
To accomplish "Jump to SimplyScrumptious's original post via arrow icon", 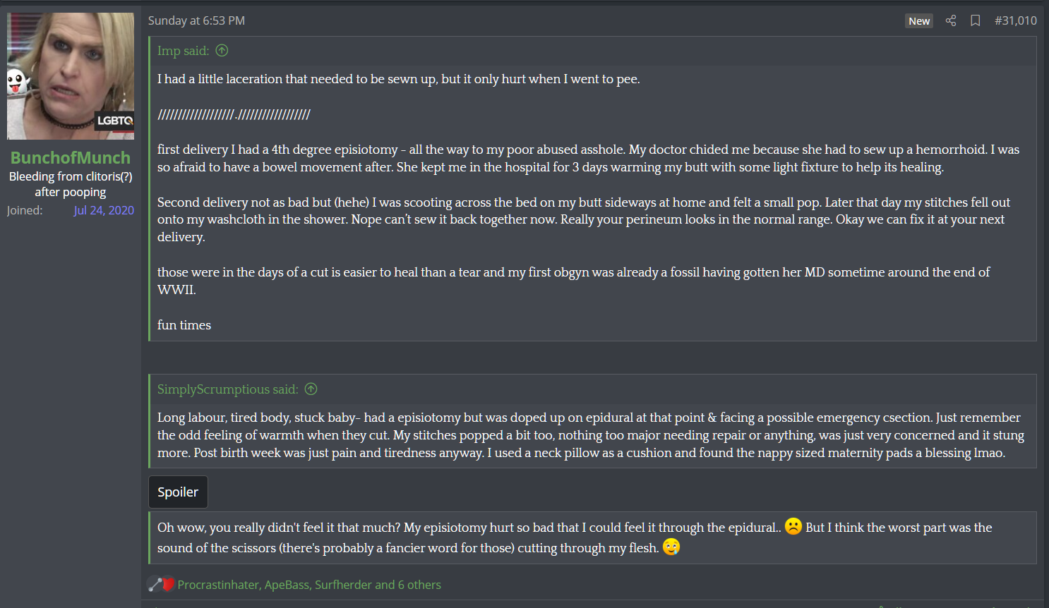I will (x=311, y=389).
